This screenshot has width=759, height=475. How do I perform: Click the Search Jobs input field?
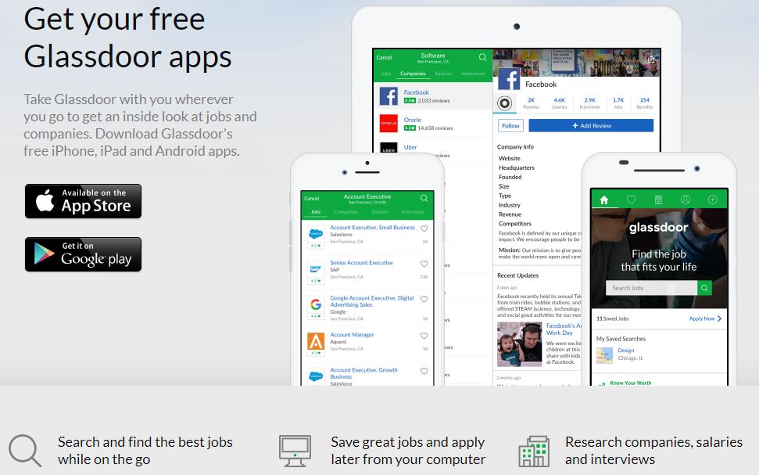coord(652,288)
